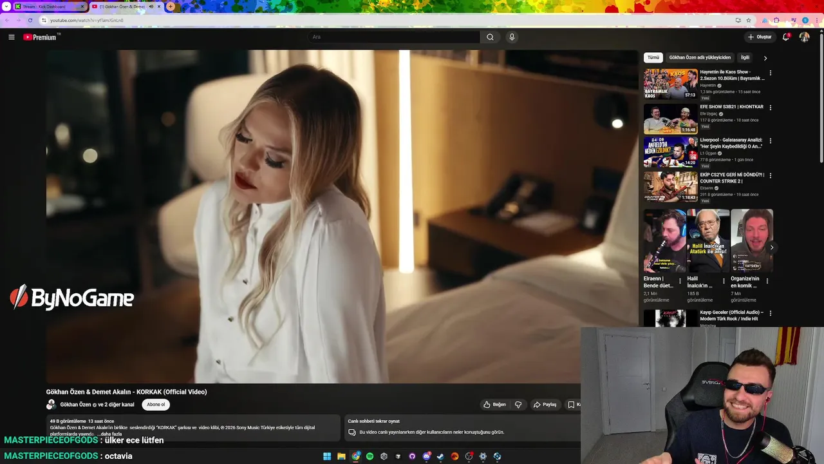
Task: Open Liverpool - Galatasaray Analizi thumbnail
Action: (x=670, y=152)
